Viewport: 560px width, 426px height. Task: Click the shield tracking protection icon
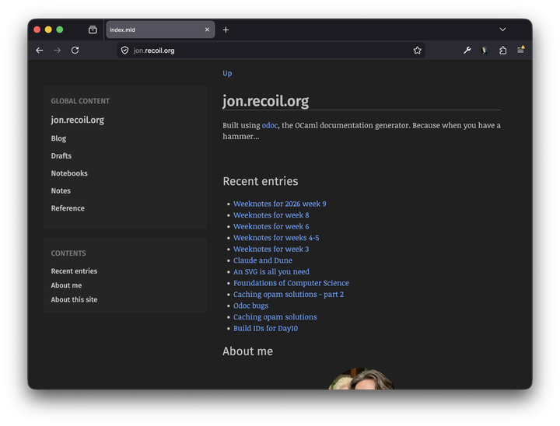[124, 51]
